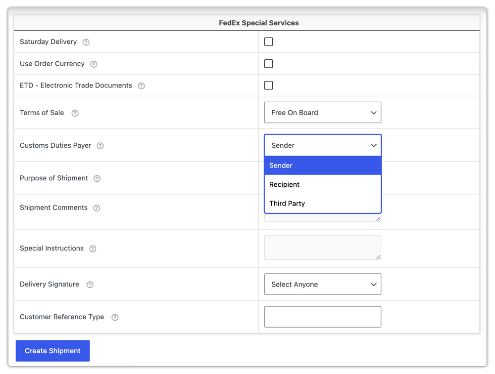The width and height of the screenshot is (495, 374).
Task: Click the Customer Reference Type input field
Action: pyautogui.click(x=323, y=317)
